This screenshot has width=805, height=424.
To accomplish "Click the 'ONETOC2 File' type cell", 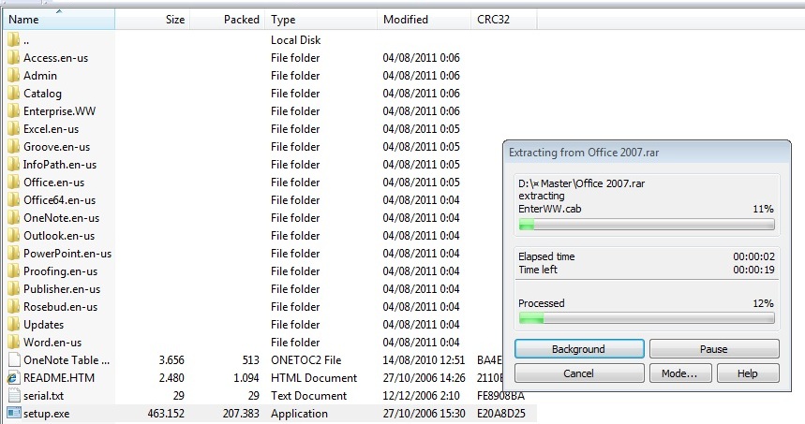I will click(x=306, y=360).
